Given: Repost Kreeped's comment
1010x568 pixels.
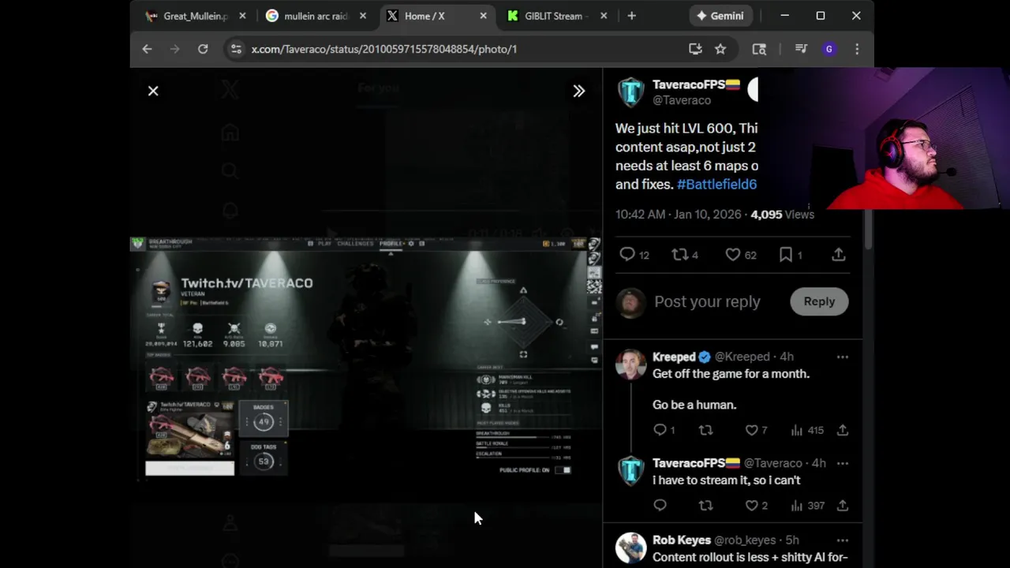Looking at the screenshot, I should click(x=705, y=430).
